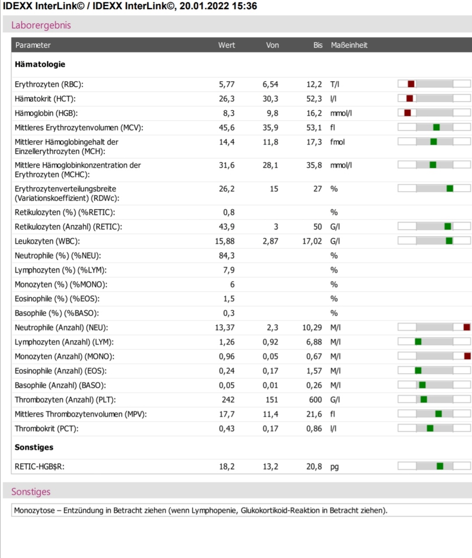Click the Retikulozyten (Anzahl) value 43,9

click(x=227, y=227)
